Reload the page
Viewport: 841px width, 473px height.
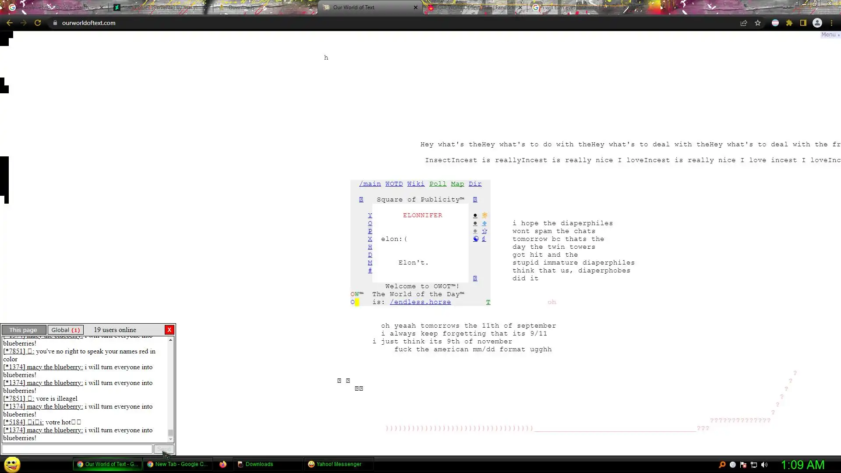click(38, 23)
